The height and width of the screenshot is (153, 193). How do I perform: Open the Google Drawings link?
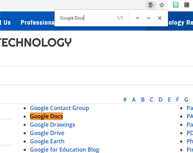point(52,125)
